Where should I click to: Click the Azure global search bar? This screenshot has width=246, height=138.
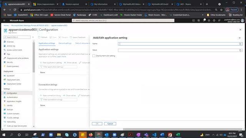coord(123,20)
